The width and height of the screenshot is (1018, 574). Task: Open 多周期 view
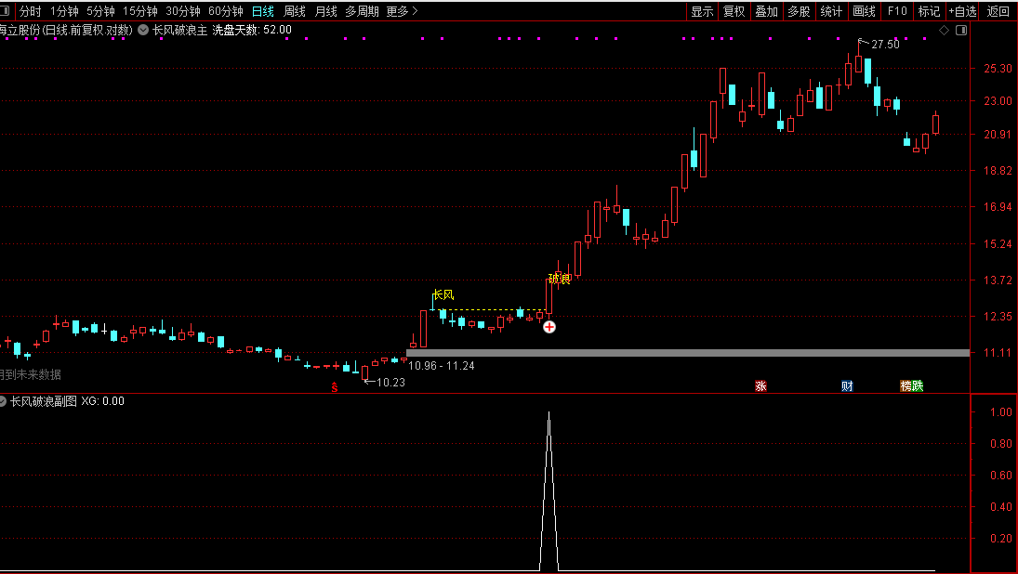pyautogui.click(x=363, y=11)
